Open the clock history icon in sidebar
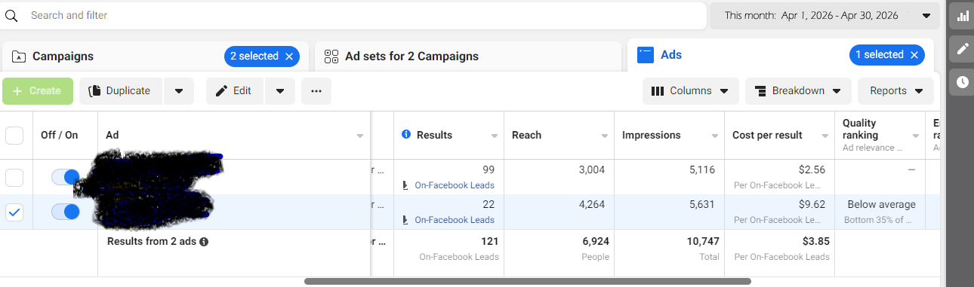 tap(962, 82)
